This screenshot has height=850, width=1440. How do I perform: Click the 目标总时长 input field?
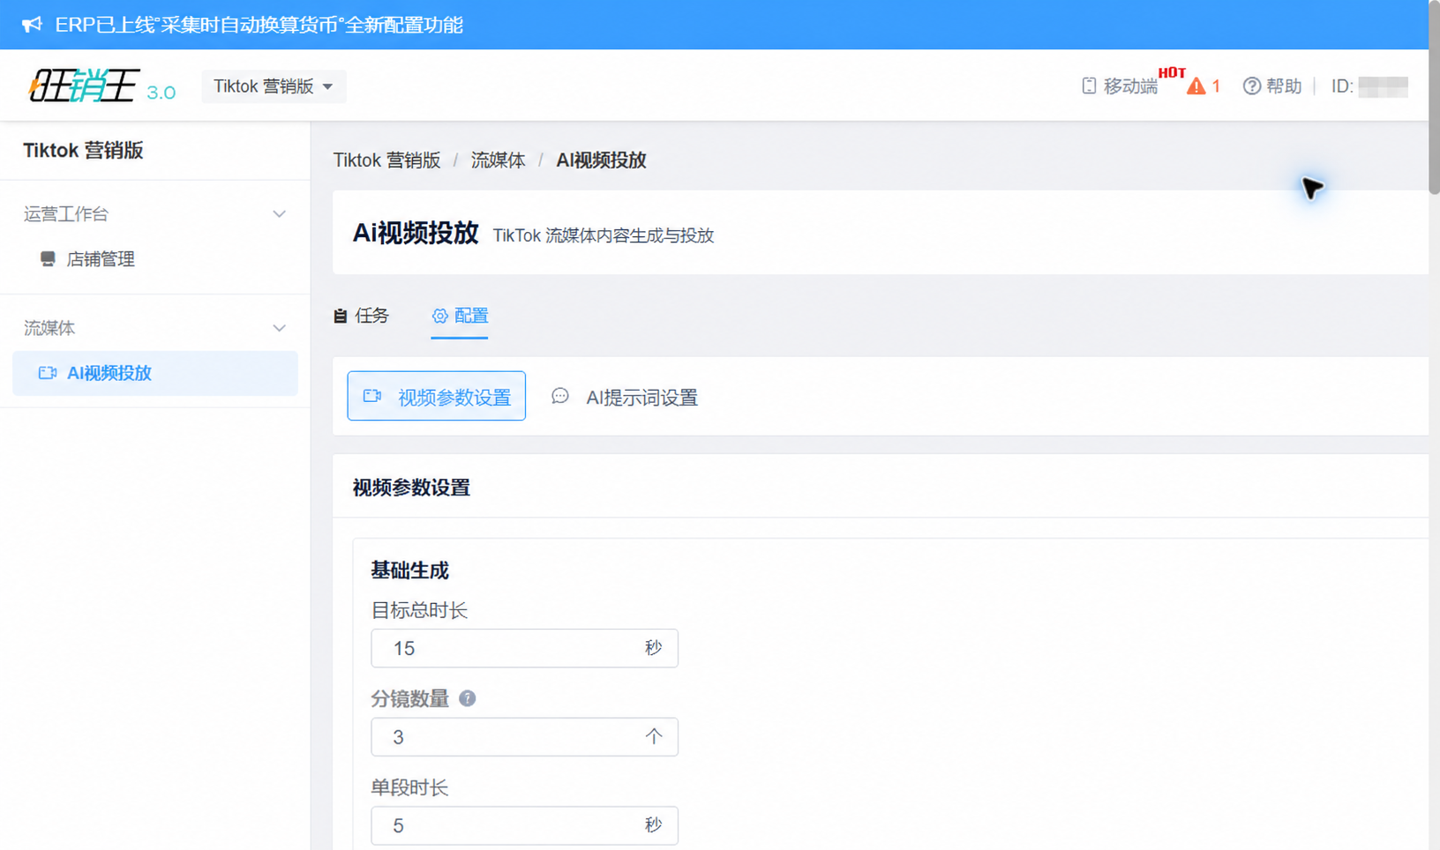525,648
